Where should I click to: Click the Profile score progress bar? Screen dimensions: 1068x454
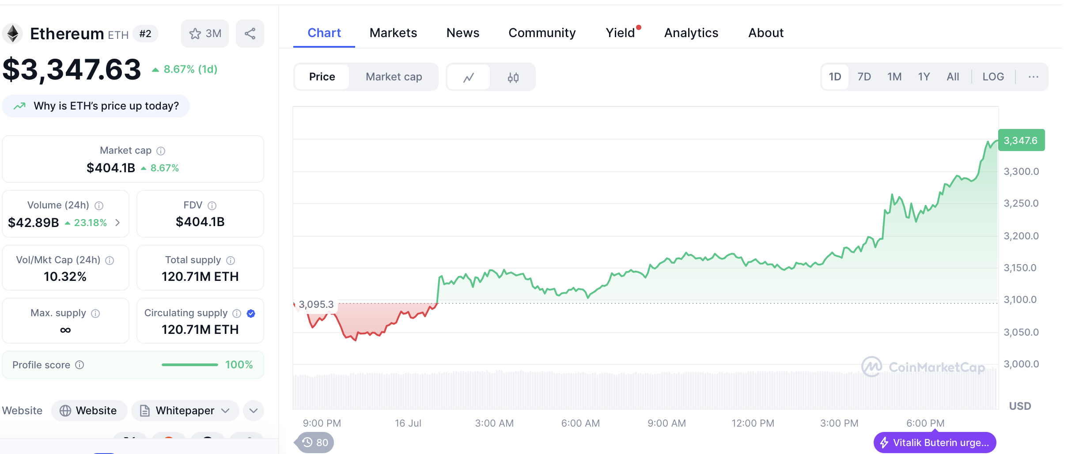click(190, 365)
